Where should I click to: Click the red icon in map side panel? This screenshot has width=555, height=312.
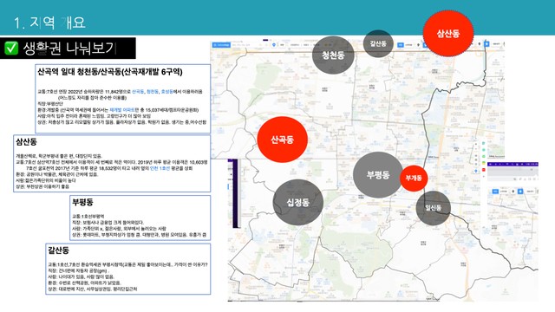(x=484, y=170)
